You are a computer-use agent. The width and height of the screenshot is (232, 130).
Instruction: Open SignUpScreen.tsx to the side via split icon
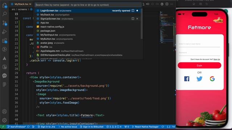133,18
